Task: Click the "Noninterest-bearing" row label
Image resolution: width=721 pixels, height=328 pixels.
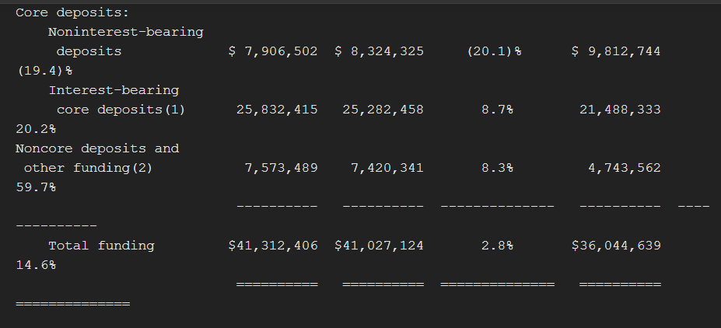Action: 125,32
